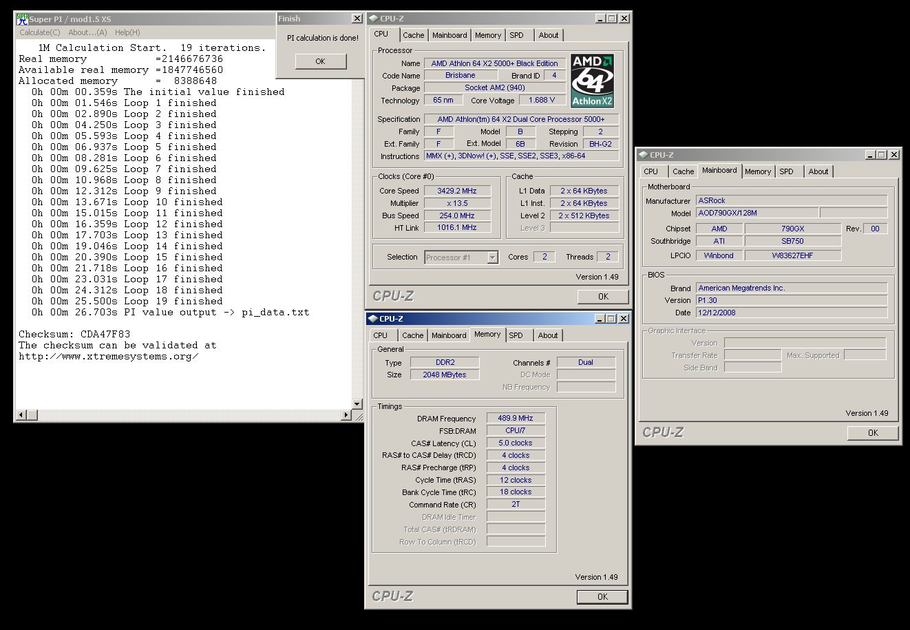Click the CPU-Z title icon in top CPU window

tap(373, 19)
